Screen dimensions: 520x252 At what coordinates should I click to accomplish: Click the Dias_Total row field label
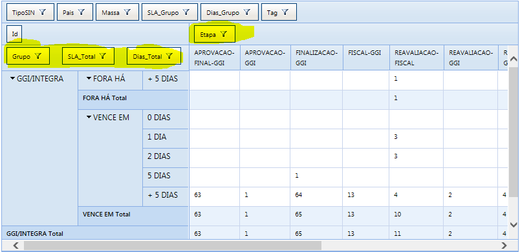click(147, 57)
